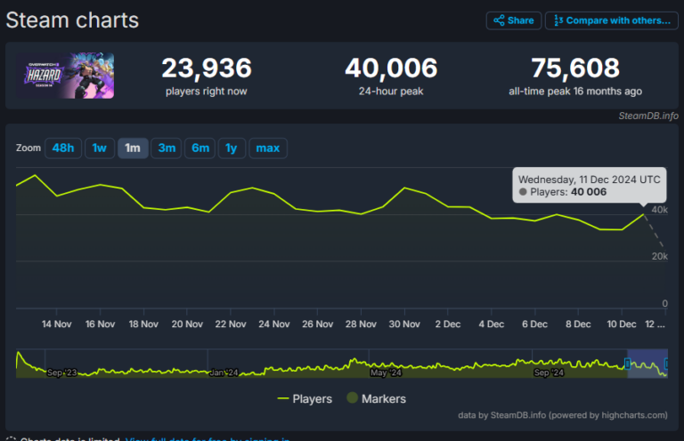Choose the 6m zoom option
The image size is (684, 441).
[200, 148]
